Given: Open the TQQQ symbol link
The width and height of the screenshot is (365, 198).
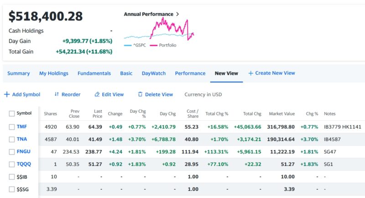Looking at the screenshot, I should tap(24, 164).
